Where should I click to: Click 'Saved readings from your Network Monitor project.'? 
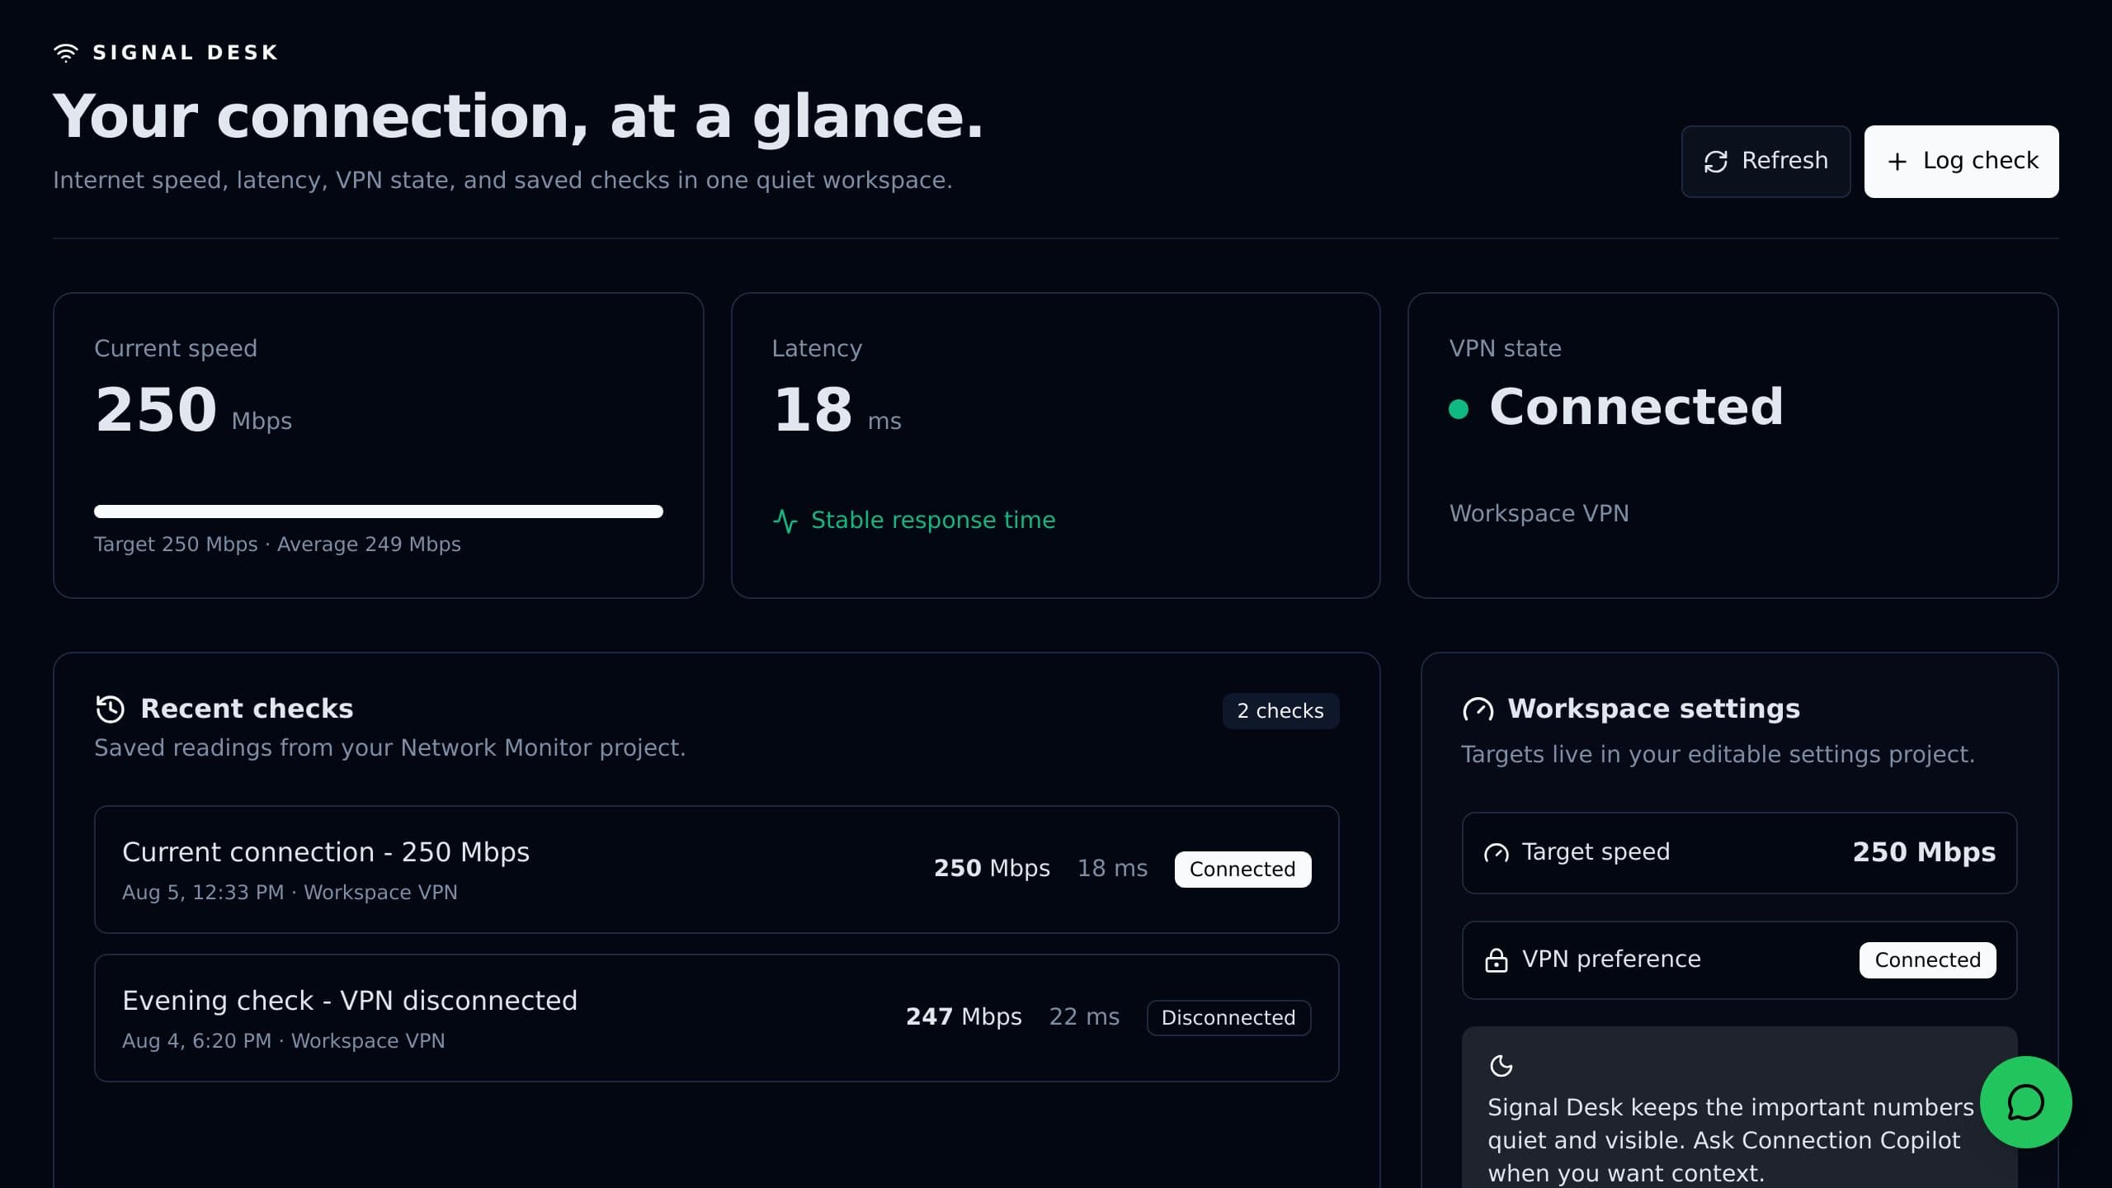click(x=389, y=747)
